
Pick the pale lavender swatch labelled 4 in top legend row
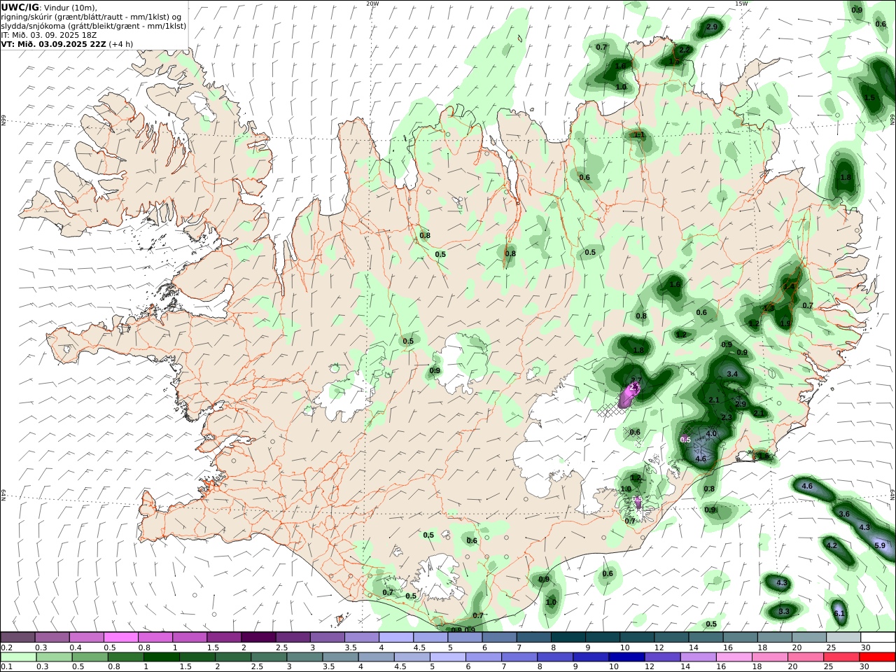396,638
